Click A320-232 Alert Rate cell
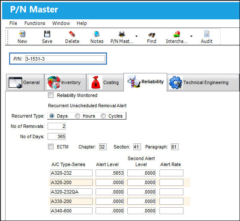The width and height of the screenshot is (240, 221). click(x=171, y=173)
